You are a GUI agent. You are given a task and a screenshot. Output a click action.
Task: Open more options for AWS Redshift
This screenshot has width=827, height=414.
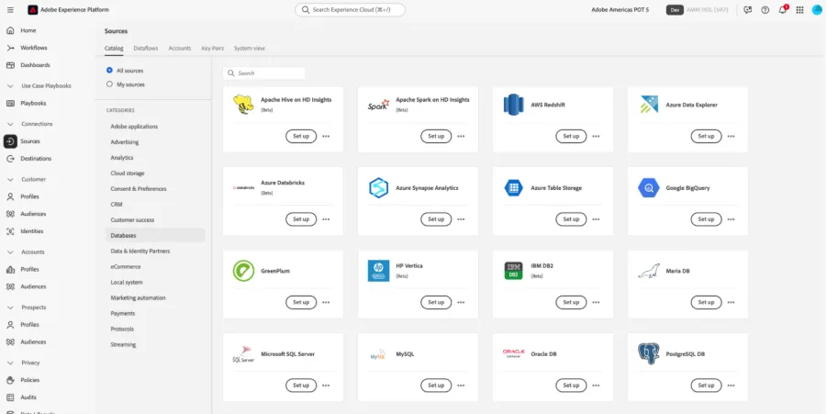[596, 136]
